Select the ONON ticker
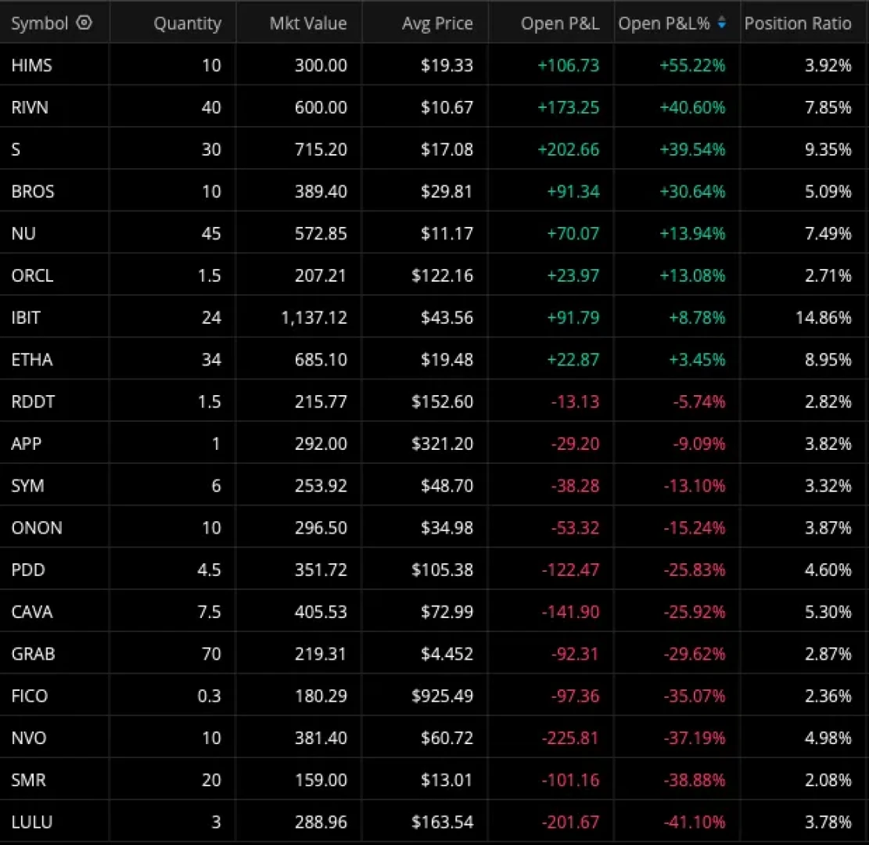The height and width of the screenshot is (845, 869). point(37,528)
